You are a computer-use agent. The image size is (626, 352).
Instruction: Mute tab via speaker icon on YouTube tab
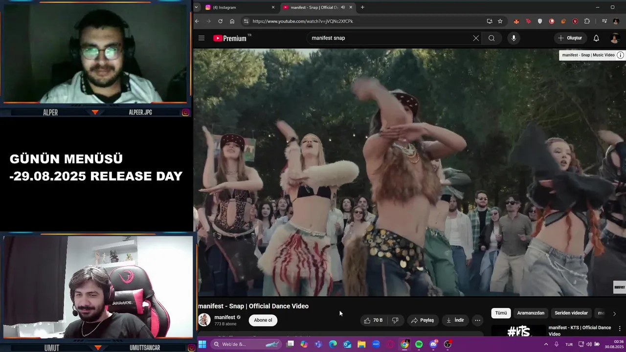[343, 7]
